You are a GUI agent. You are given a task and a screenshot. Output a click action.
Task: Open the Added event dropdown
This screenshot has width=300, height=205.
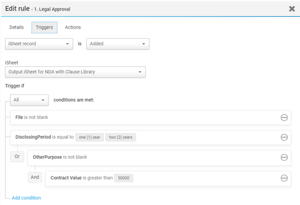click(118, 44)
